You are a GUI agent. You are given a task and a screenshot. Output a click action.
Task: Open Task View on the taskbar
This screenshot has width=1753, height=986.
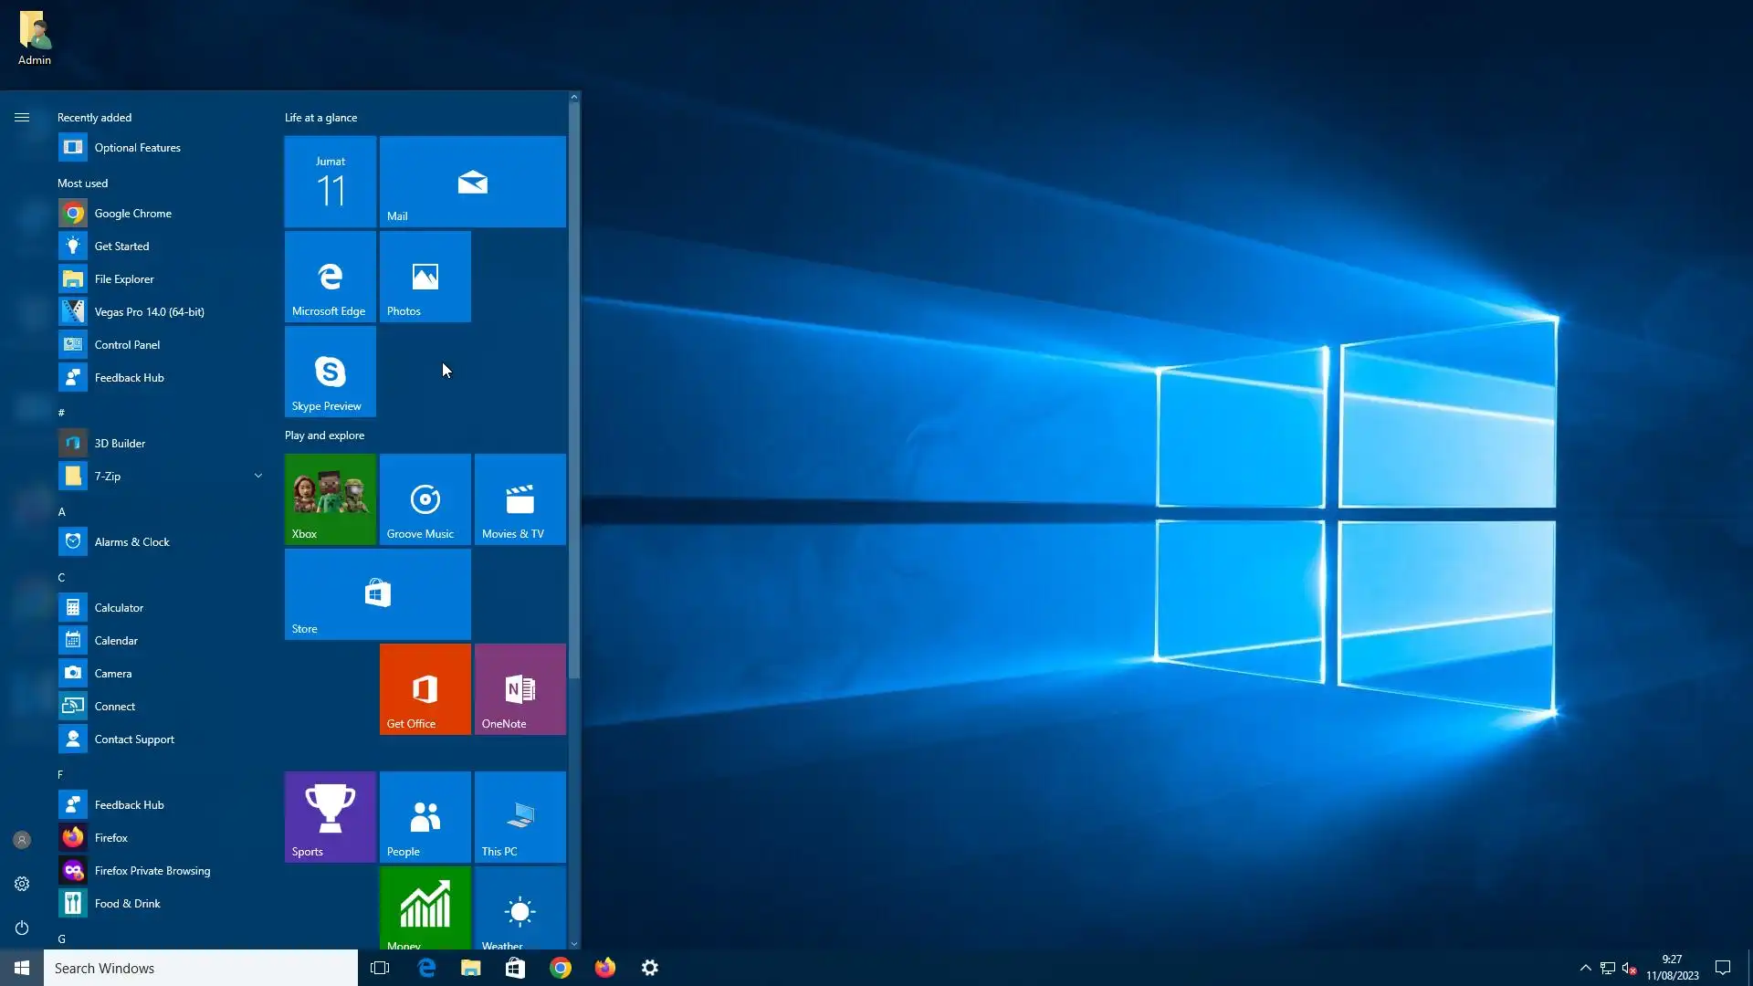380,968
